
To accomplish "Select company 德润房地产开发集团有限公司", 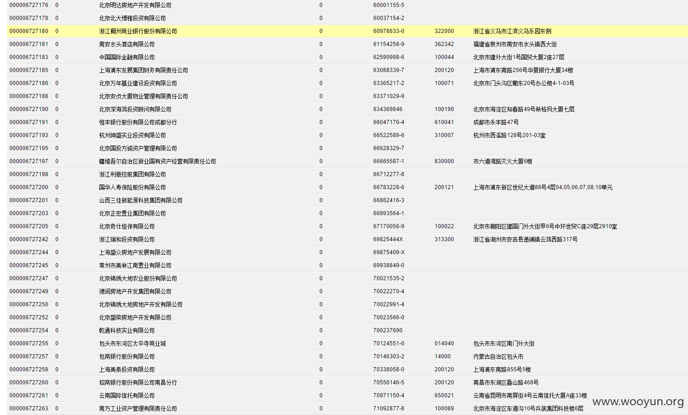I will pyautogui.click(x=135, y=291).
